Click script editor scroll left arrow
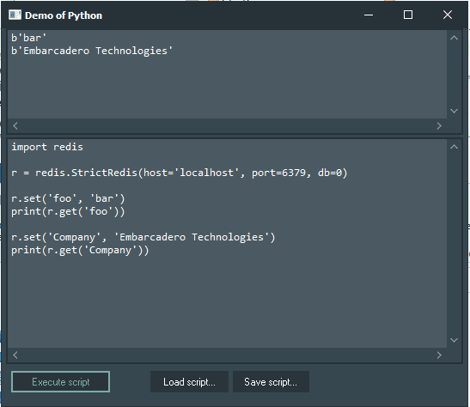 (x=15, y=355)
